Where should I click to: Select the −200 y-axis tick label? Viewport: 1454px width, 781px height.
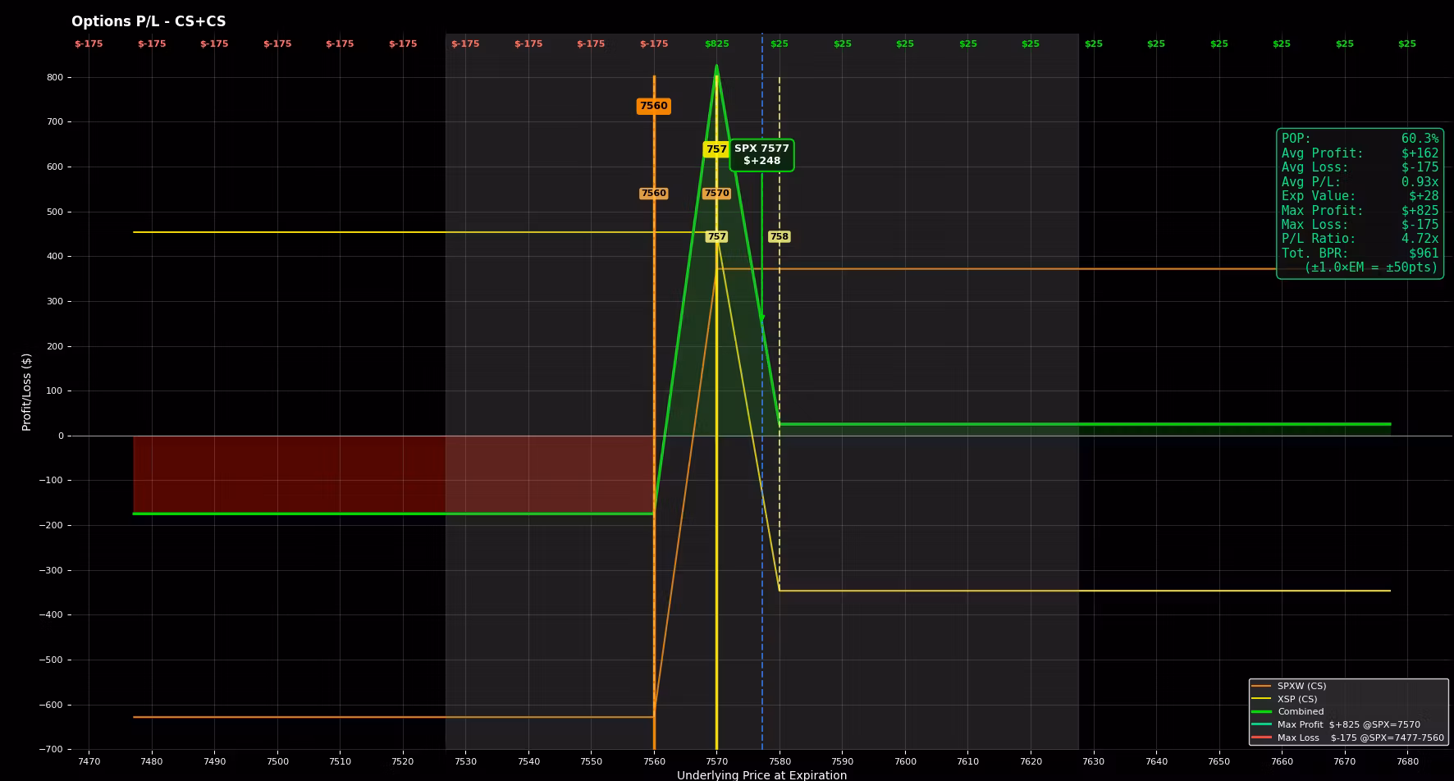[x=50, y=525]
